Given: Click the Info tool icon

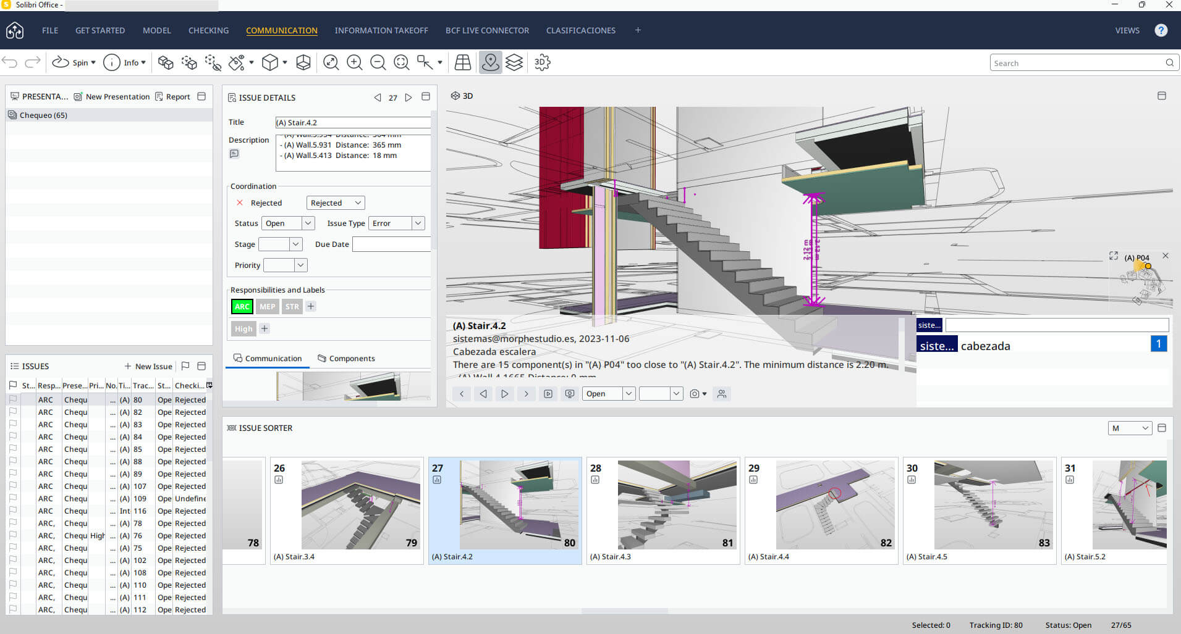Looking at the screenshot, I should pyautogui.click(x=112, y=62).
